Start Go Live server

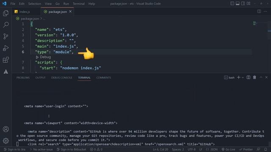click(228, 149)
